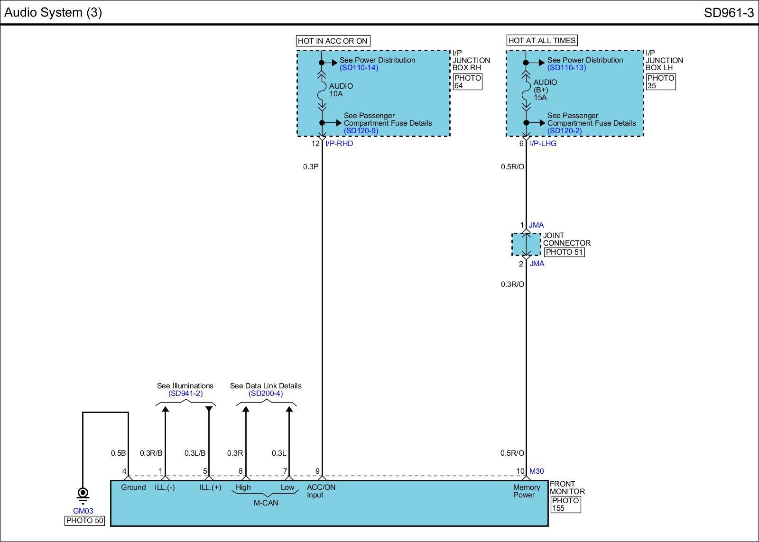759x542 pixels.
Task: Open PHOTO 50 for ground GM03
Action: 84,521
